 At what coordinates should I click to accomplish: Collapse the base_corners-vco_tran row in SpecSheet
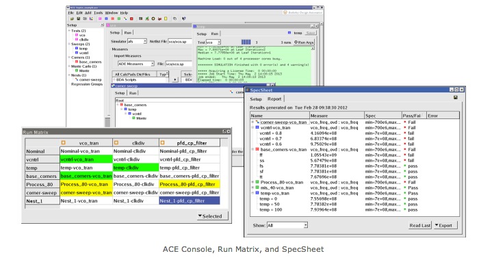(253, 149)
